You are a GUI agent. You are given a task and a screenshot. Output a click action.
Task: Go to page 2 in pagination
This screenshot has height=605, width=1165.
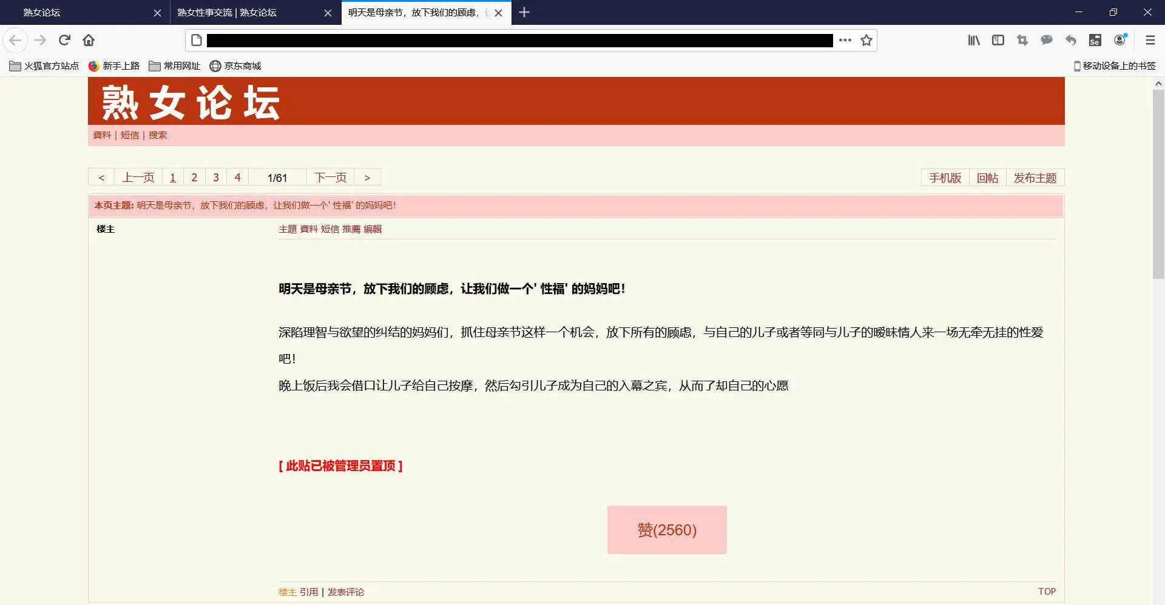(x=194, y=177)
